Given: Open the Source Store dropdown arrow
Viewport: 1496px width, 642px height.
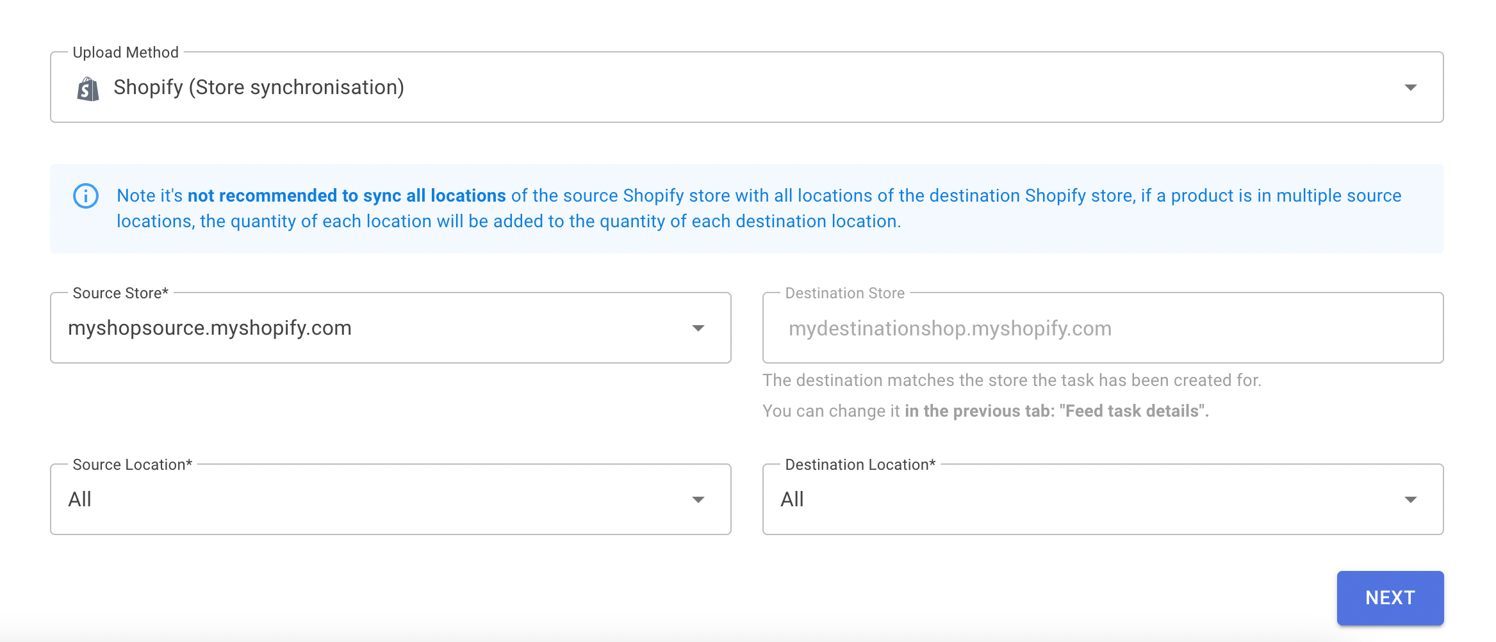Looking at the screenshot, I should pyautogui.click(x=698, y=328).
